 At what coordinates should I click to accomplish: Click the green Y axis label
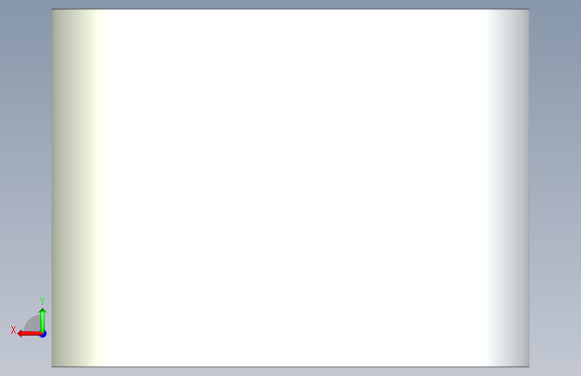(42, 300)
